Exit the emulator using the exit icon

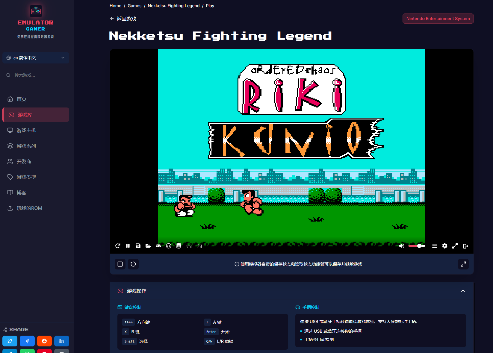click(x=465, y=246)
